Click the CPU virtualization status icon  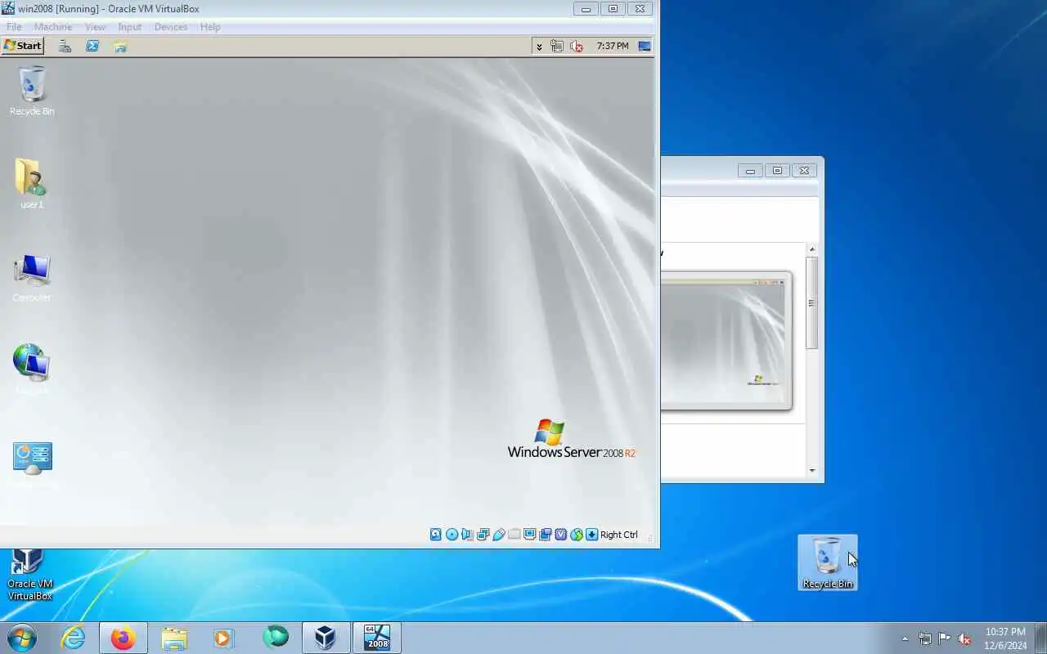point(560,535)
